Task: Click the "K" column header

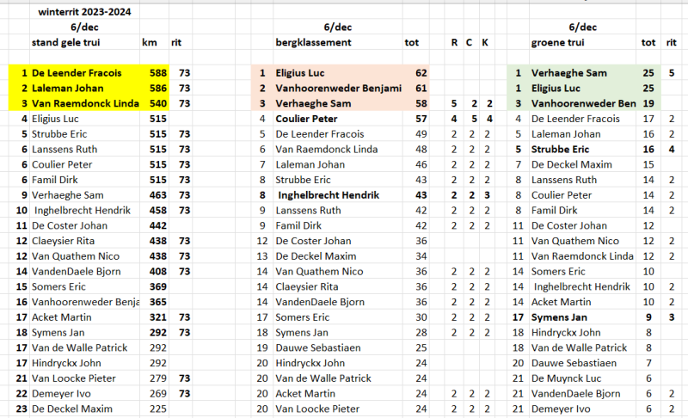Action: (x=485, y=42)
